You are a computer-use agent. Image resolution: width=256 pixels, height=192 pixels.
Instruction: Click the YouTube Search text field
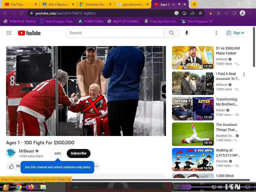(x=114, y=33)
